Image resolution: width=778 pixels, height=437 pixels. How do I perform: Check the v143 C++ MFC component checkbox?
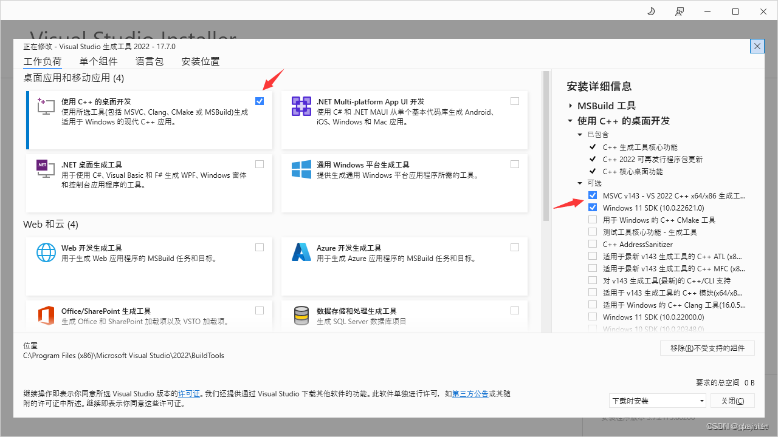593,268
